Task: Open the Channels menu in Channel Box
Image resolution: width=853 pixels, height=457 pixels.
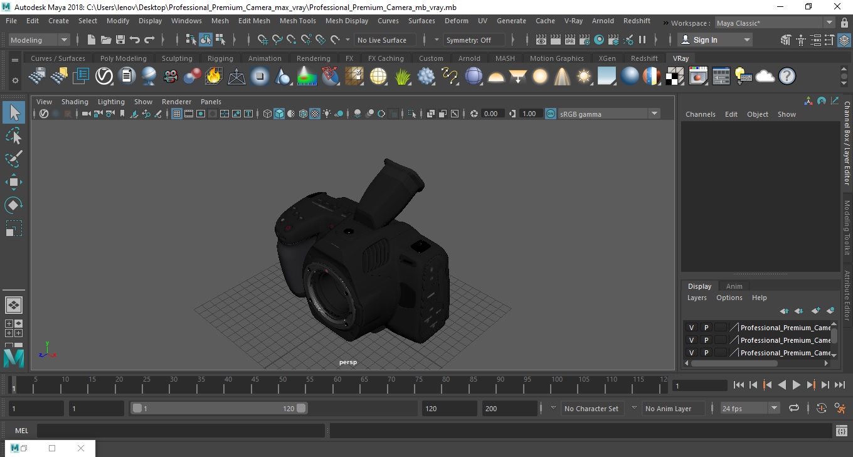Action: pyautogui.click(x=701, y=114)
